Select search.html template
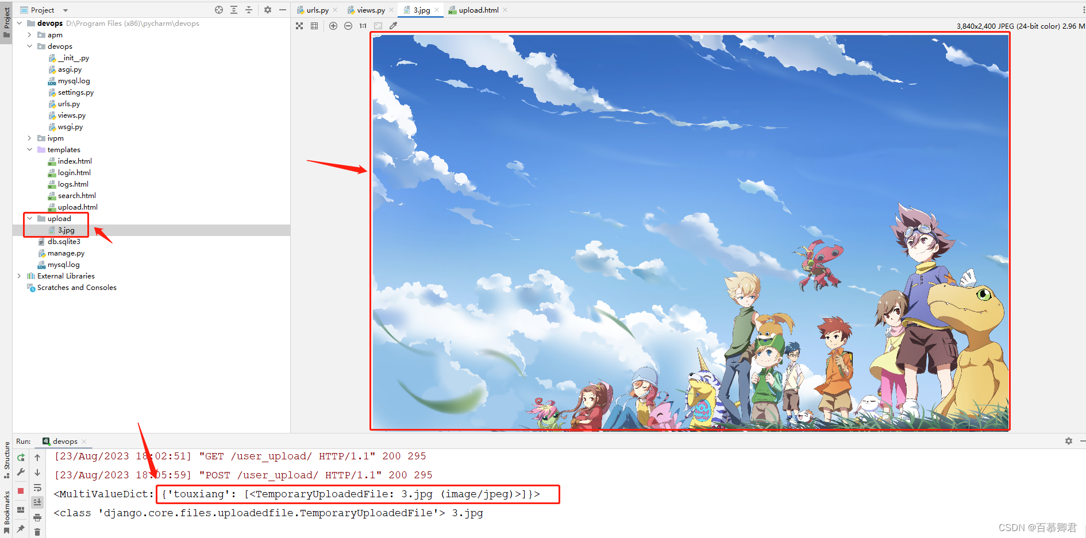The width and height of the screenshot is (1086, 538). [x=76, y=196]
